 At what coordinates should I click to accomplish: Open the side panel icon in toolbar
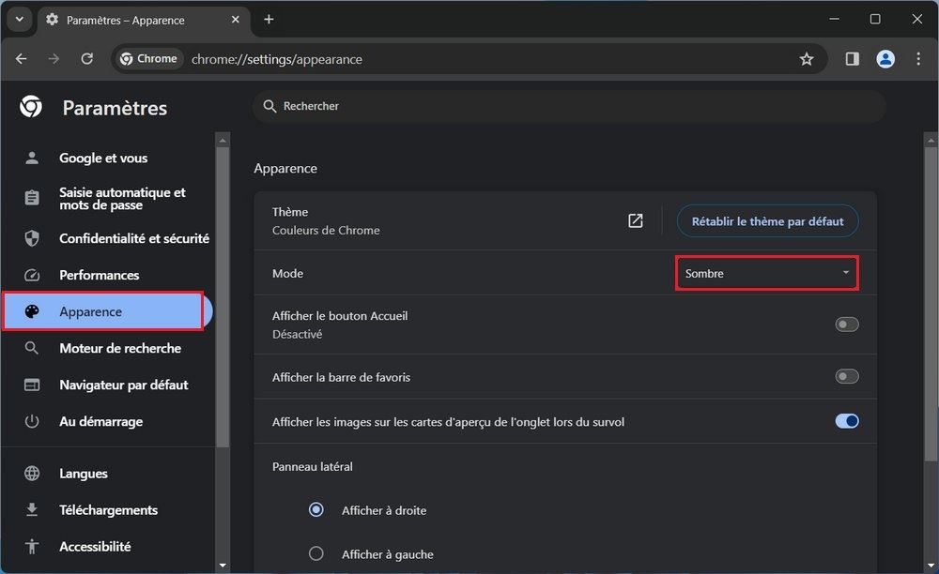(x=852, y=59)
